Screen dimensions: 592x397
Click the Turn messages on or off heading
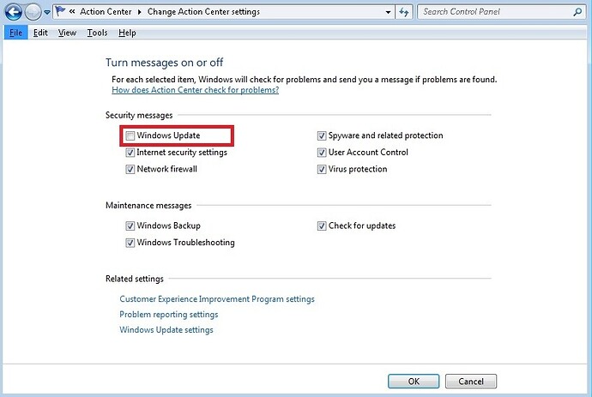pos(164,63)
